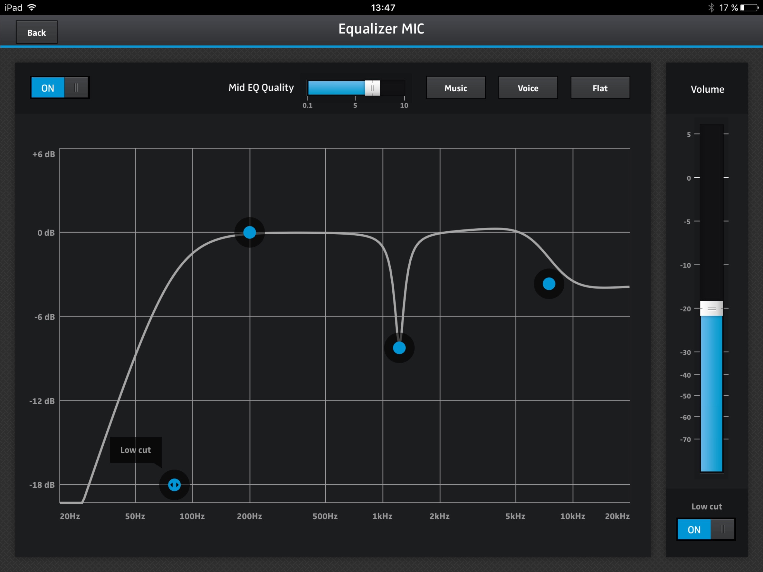763x572 pixels.
Task: Click the Volume fader knob
Action: click(711, 308)
